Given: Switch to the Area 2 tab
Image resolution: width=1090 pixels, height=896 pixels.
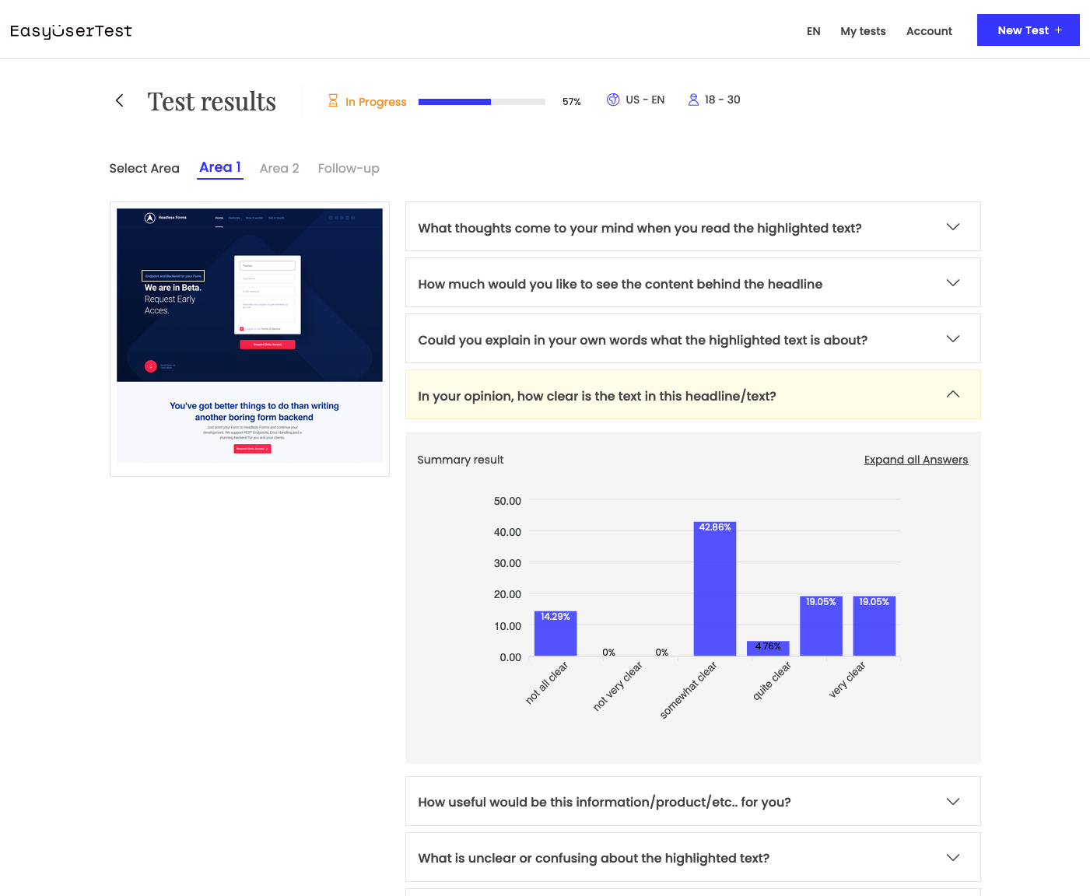Looking at the screenshot, I should coord(279,168).
